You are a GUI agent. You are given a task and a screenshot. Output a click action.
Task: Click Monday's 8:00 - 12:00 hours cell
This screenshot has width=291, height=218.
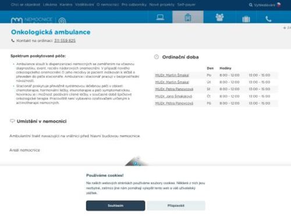pos(229,75)
